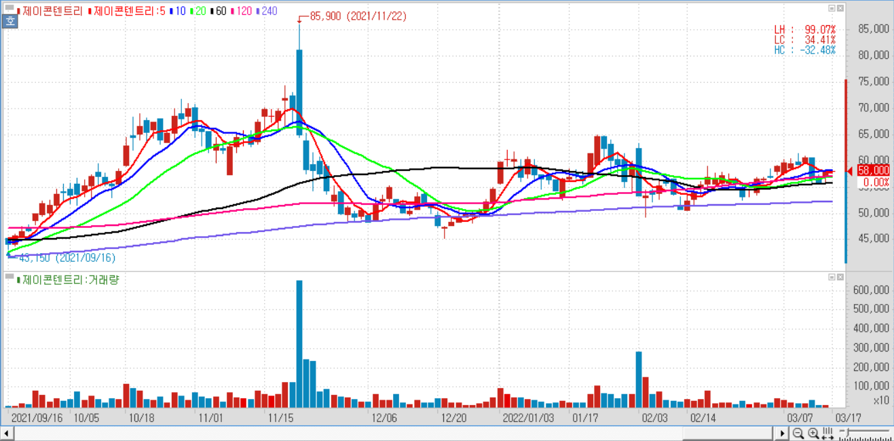The width and height of the screenshot is (894, 441).
Task: Click the 600,000 volume axis label
Action: 871,290
